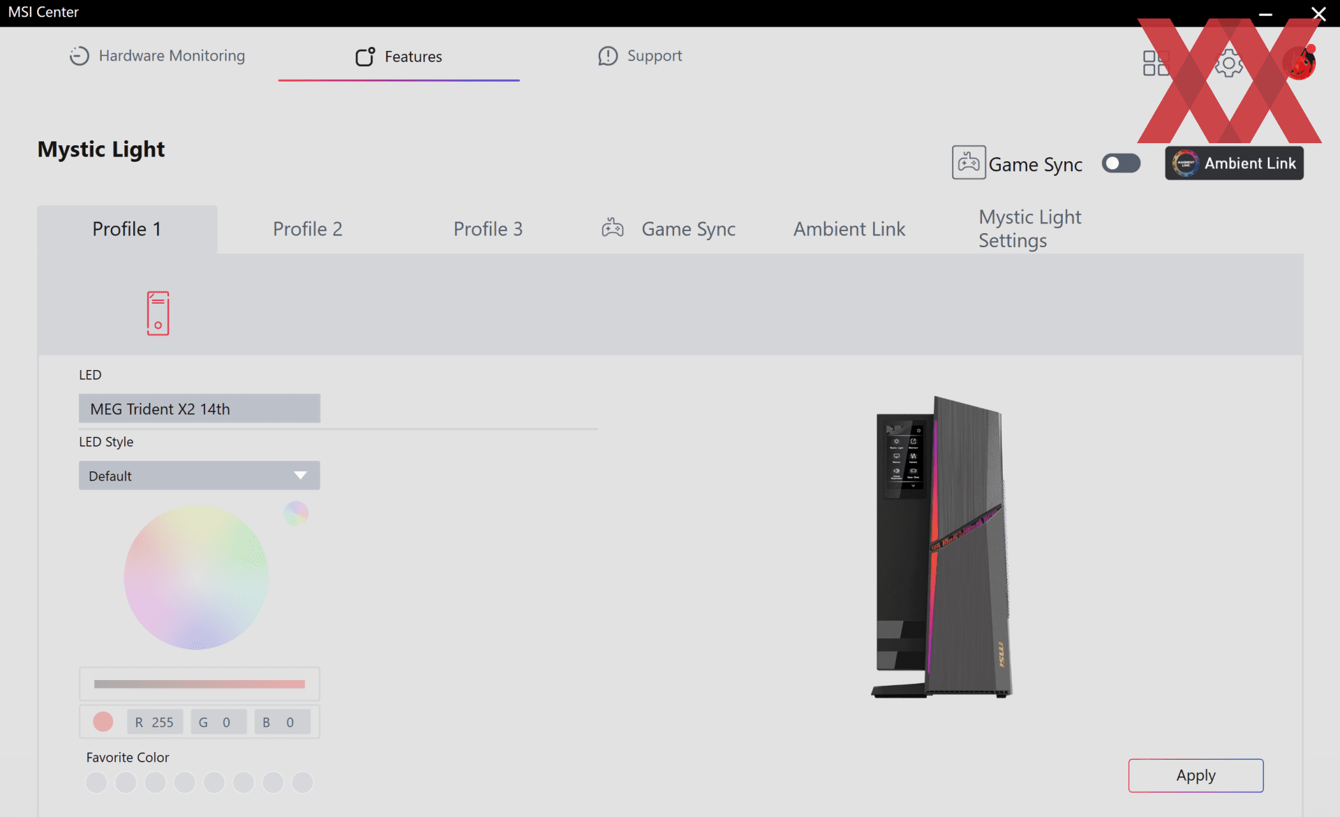The image size is (1340, 817).
Task: Select the Profile 3 tab
Action: [488, 229]
